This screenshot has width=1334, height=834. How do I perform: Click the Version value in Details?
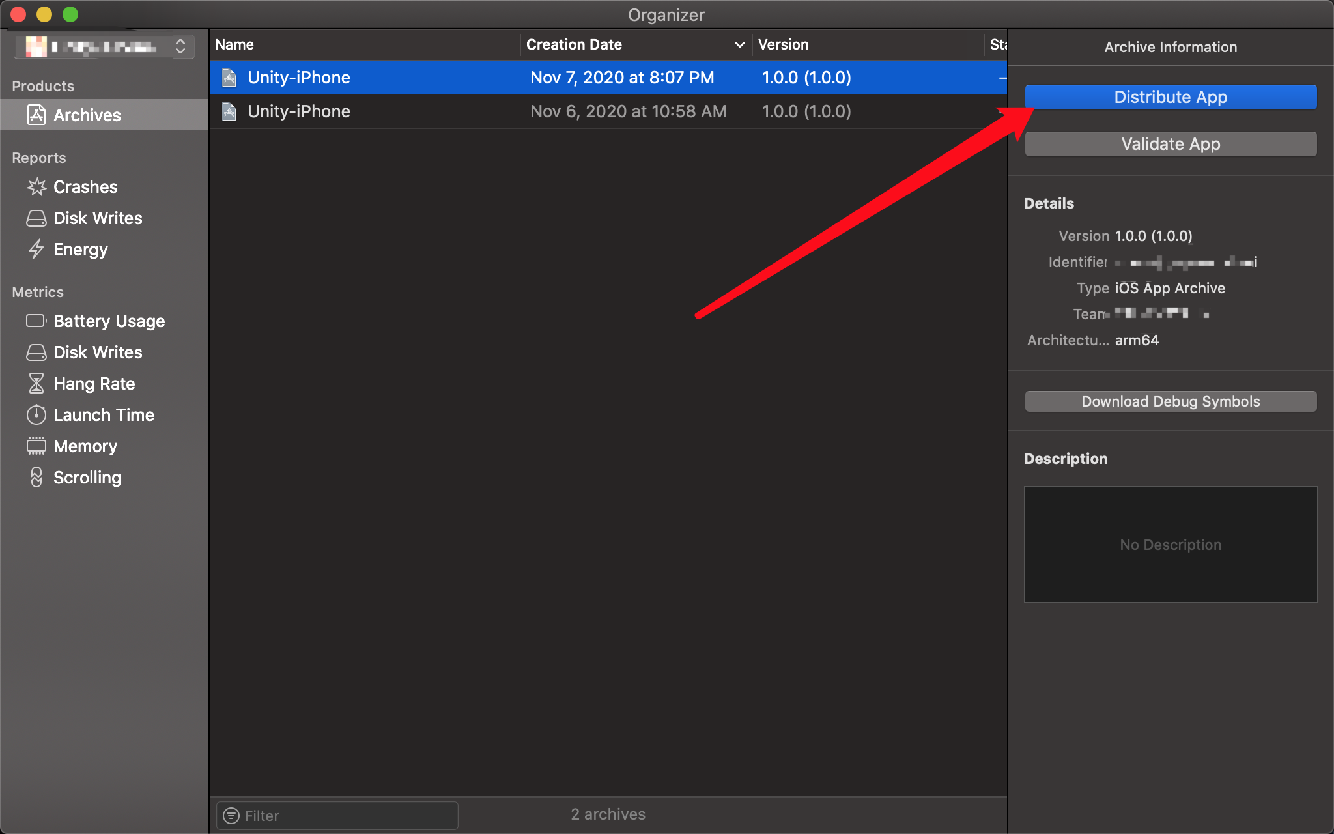pyautogui.click(x=1154, y=236)
